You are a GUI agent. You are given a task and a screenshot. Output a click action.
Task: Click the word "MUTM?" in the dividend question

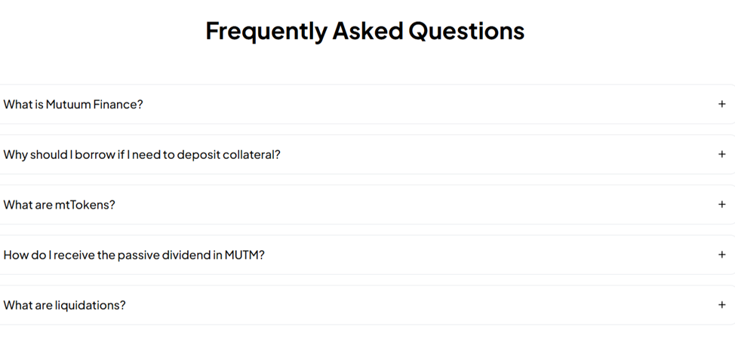(x=244, y=255)
